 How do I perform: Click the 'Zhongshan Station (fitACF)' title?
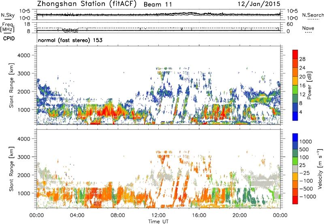coord(87,4)
